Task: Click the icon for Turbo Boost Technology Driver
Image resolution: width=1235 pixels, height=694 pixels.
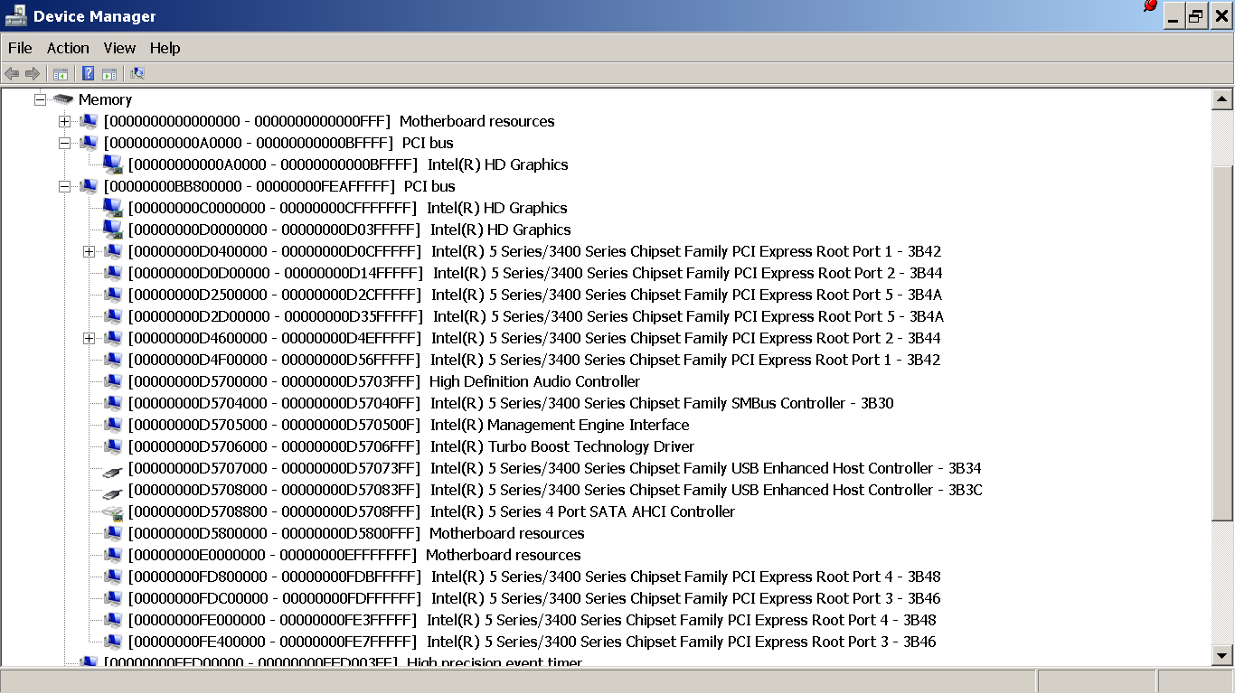Action: click(113, 446)
